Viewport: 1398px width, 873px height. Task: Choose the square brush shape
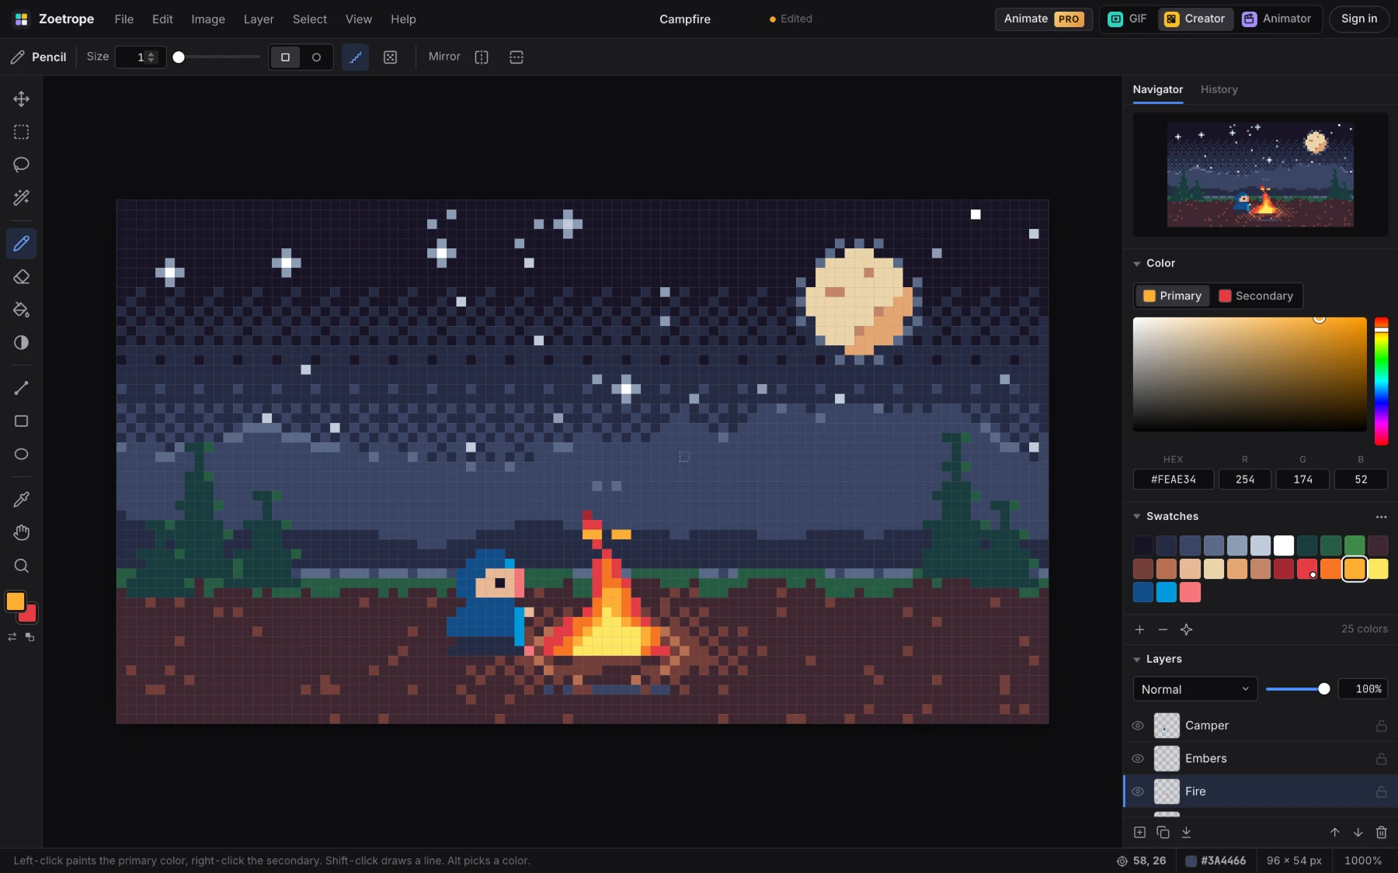pyautogui.click(x=285, y=57)
